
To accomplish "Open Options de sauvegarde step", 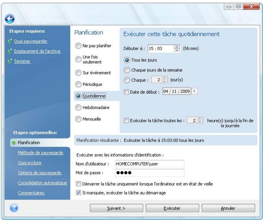I will click(x=40, y=173).
